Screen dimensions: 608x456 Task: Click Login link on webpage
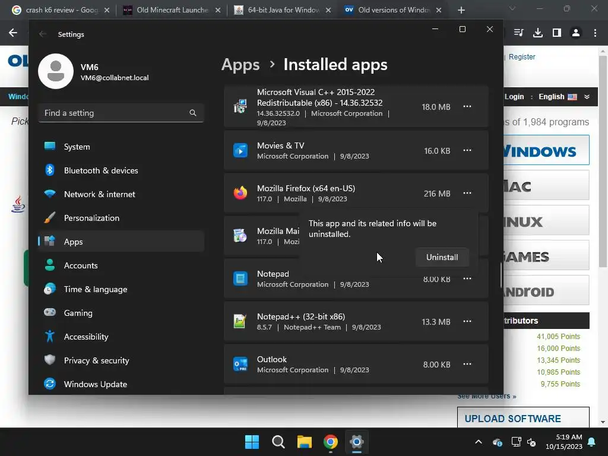point(514,97)
